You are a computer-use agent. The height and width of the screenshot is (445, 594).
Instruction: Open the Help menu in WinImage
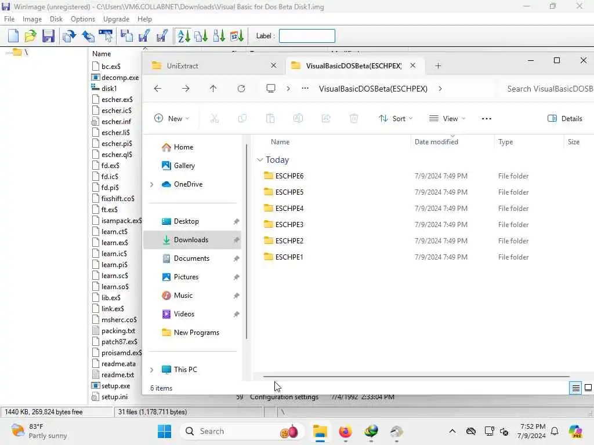pos(144,19)
